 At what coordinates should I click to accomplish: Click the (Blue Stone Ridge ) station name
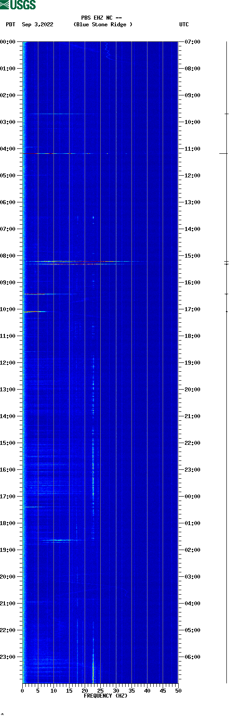point(103,25)
